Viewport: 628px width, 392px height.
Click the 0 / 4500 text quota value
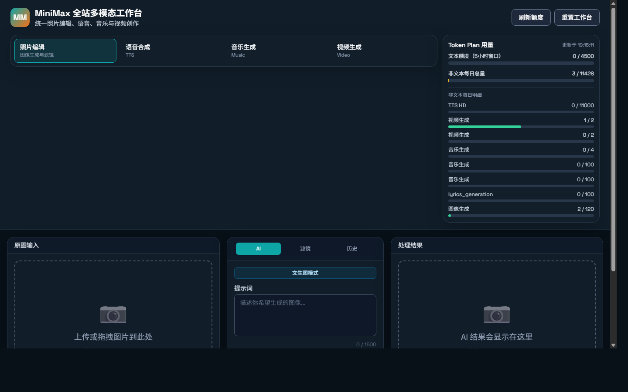[583, 56]
